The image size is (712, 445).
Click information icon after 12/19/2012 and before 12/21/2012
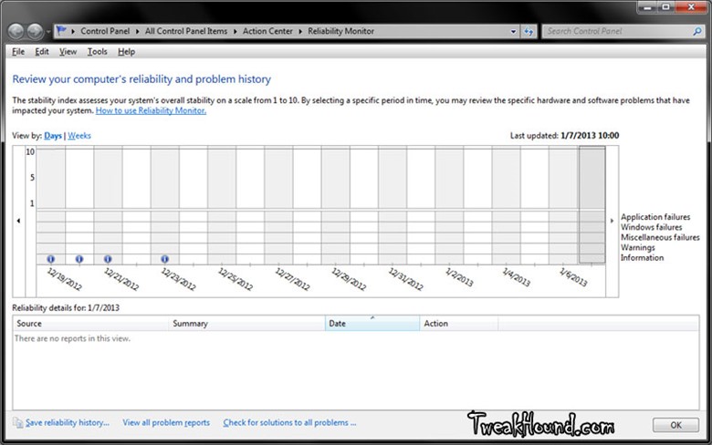[79, 259]
